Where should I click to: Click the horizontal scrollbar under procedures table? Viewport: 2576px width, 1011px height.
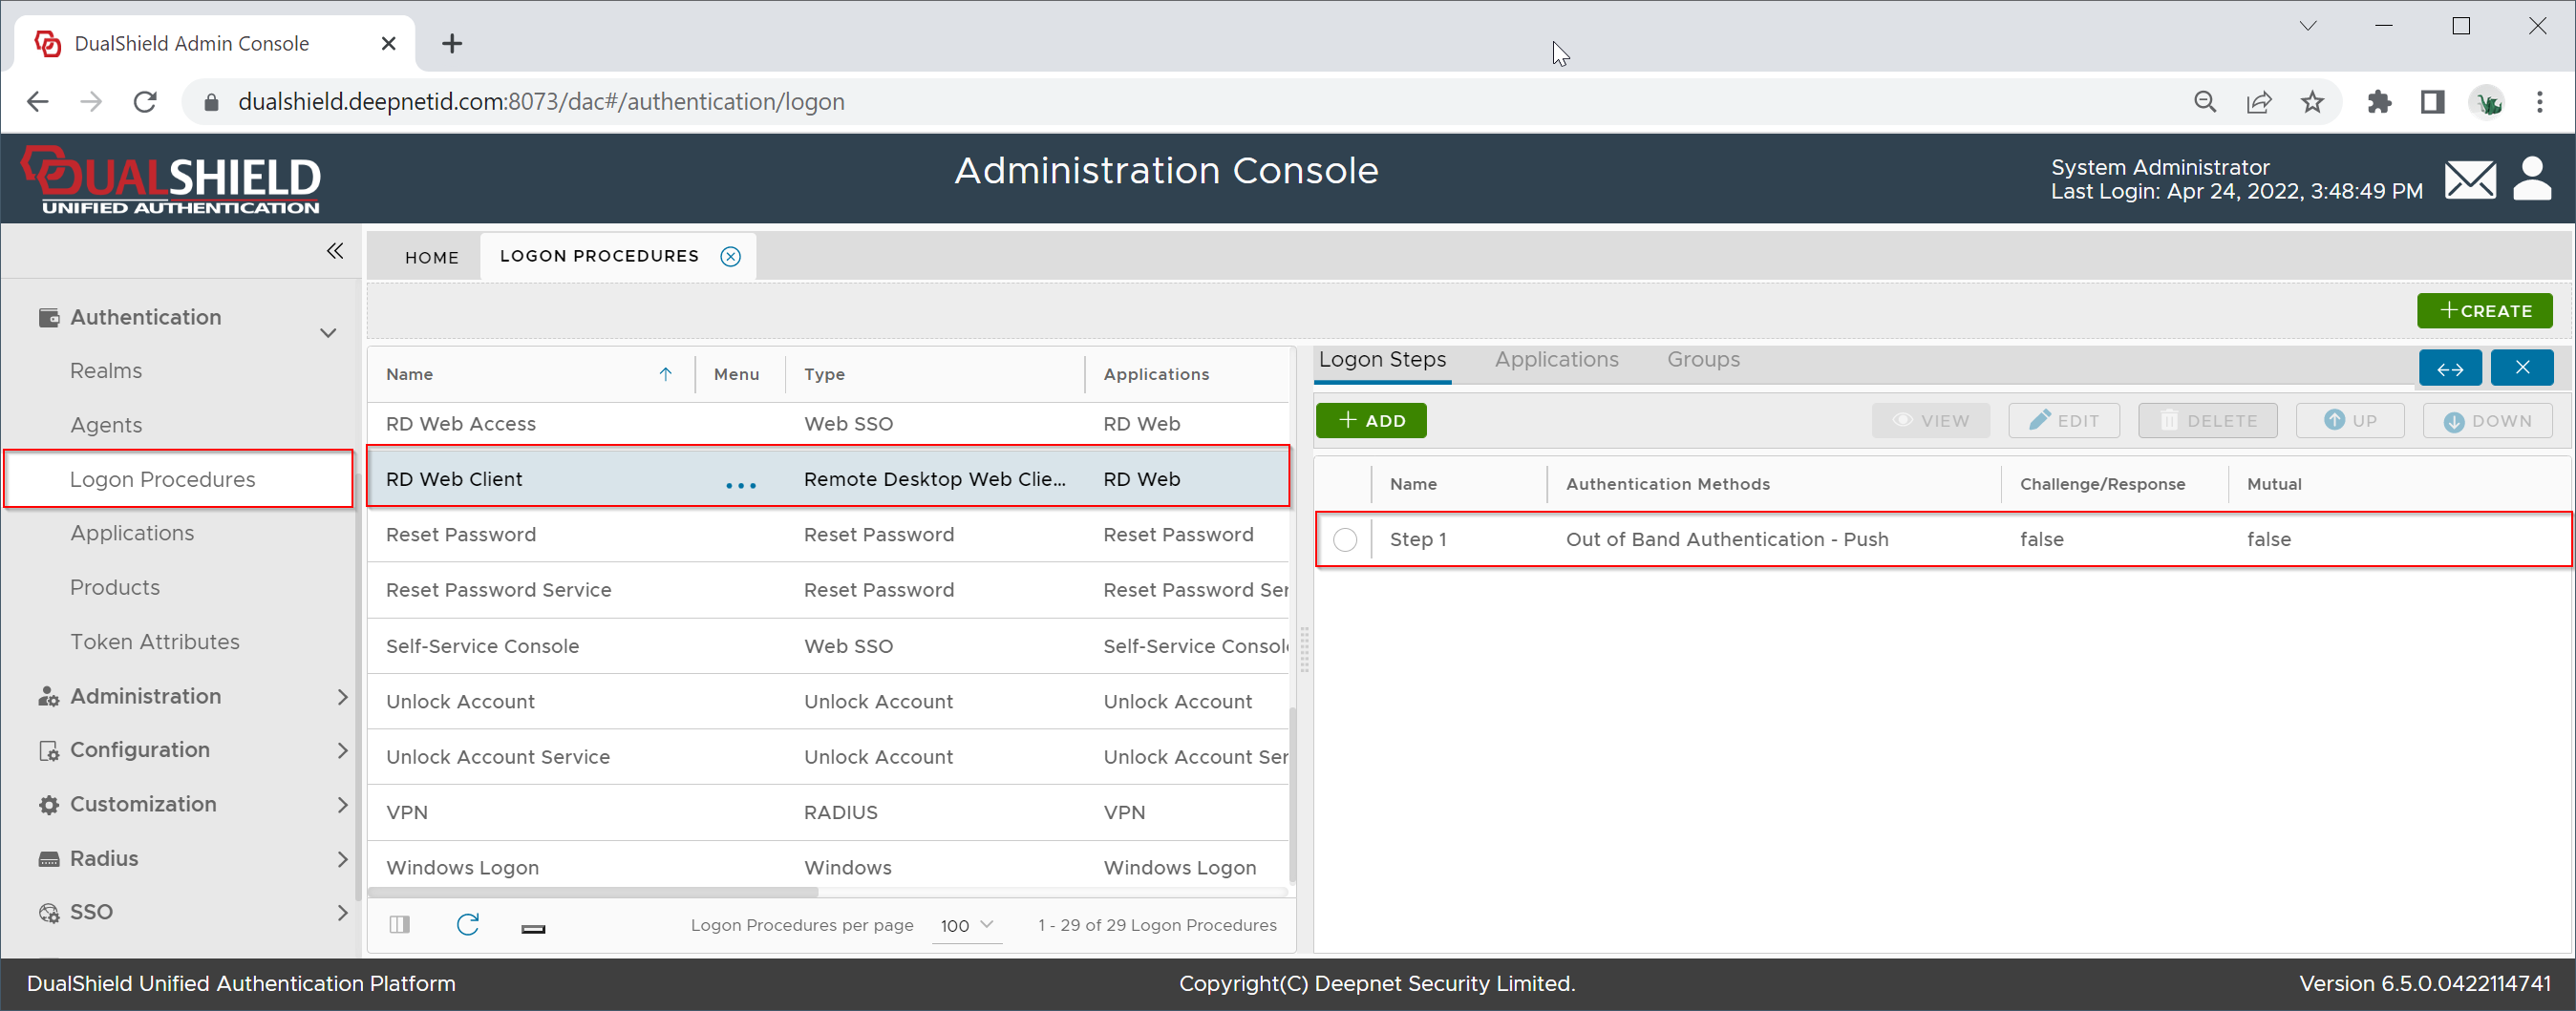(x=592, y=891)
